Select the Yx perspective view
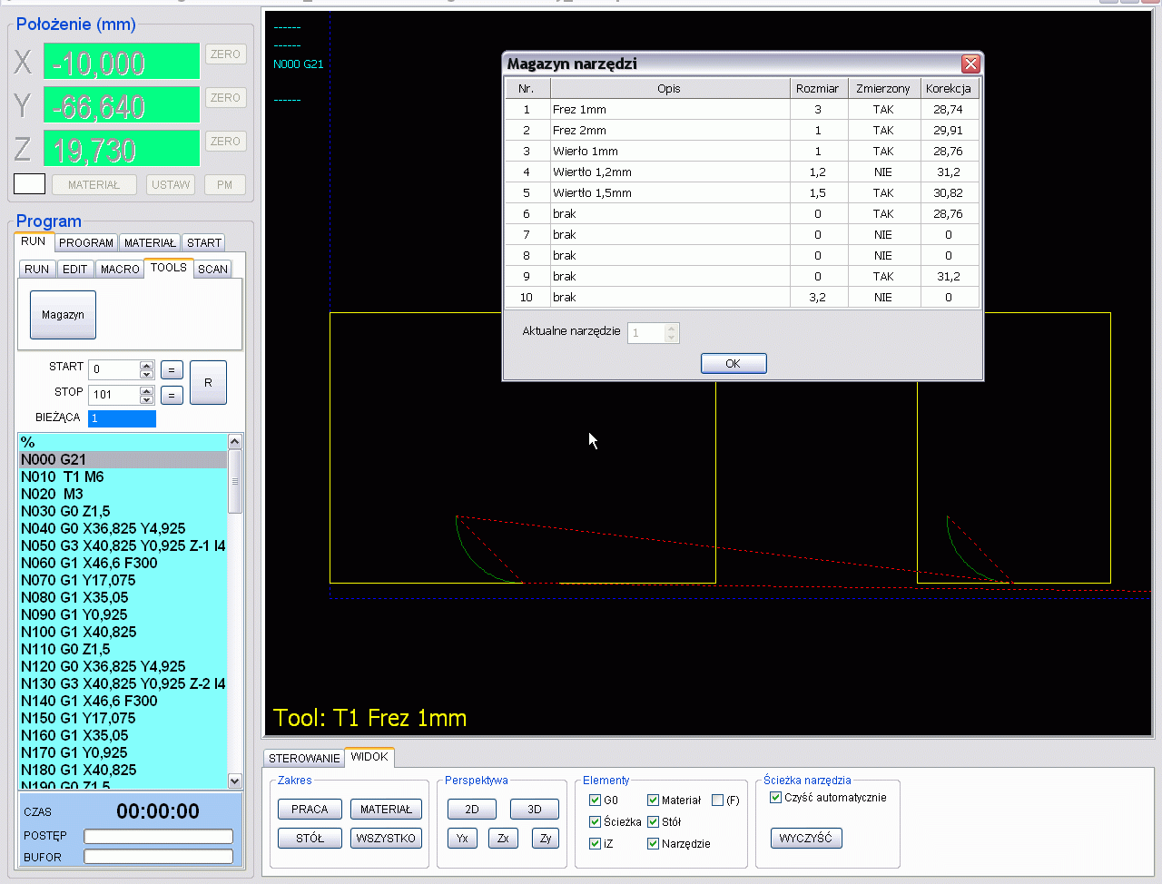1162x884 pixels. [x=462, y=838]
